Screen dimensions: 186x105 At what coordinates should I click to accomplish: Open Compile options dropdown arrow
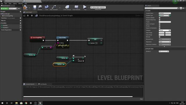29,8
